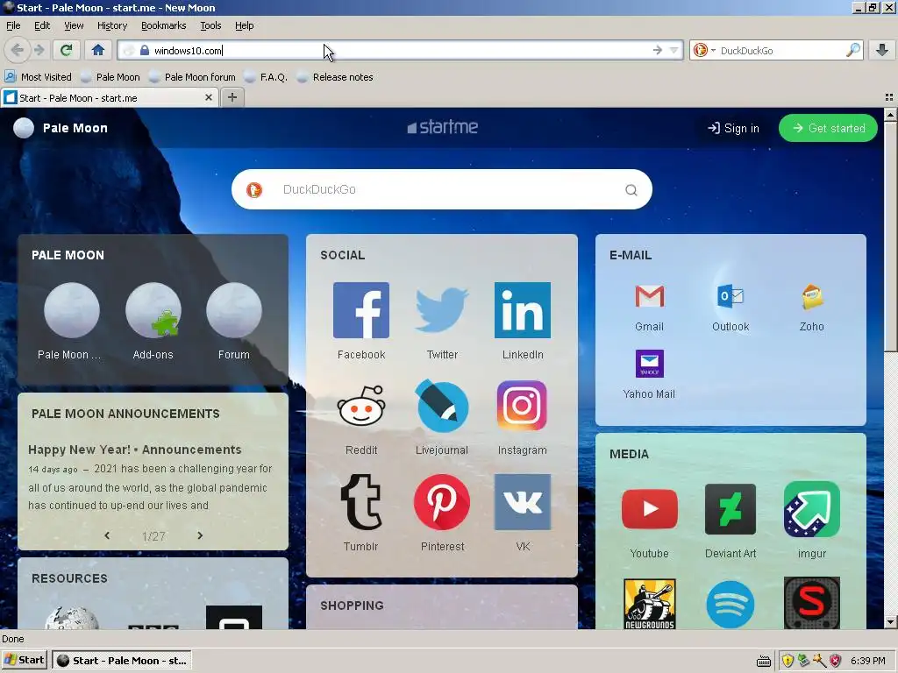
Task: Open the Add-ons puzzle piece icon
Action: click(x=153, y=310)
